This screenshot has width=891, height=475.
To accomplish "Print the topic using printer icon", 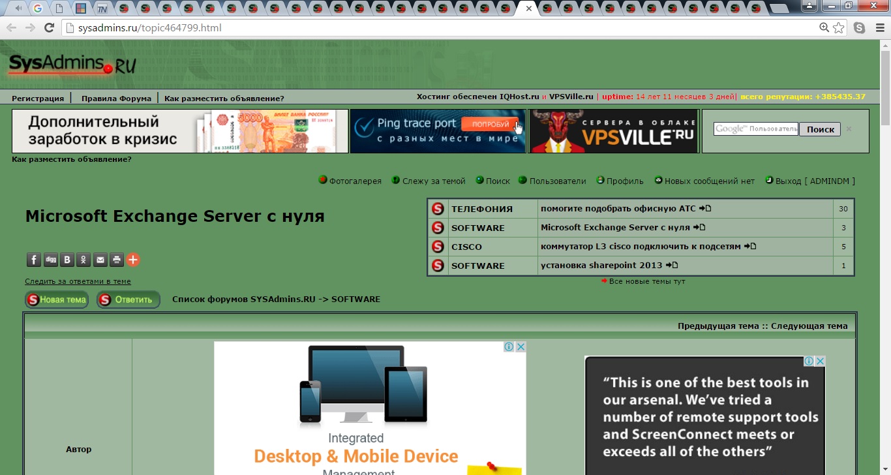I will coord(117,260).
